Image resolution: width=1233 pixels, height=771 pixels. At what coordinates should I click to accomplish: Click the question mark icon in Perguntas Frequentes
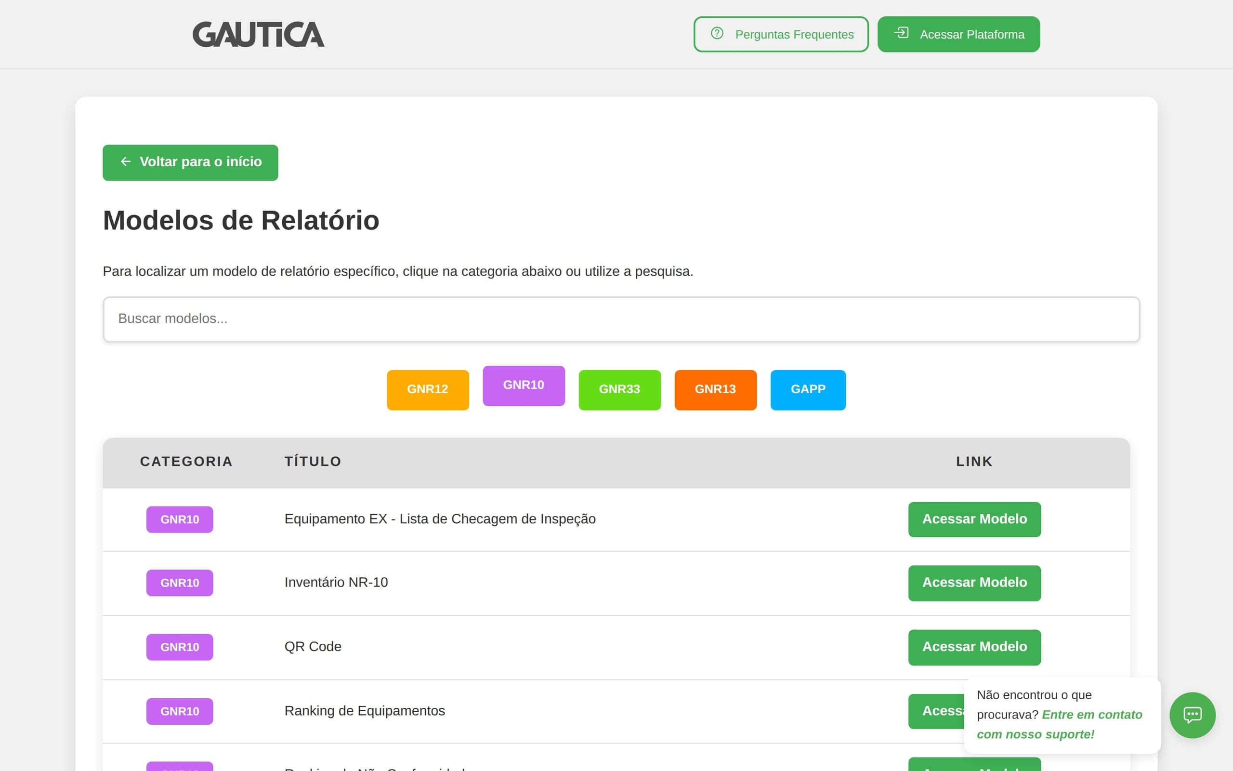[x=717, y=33]
